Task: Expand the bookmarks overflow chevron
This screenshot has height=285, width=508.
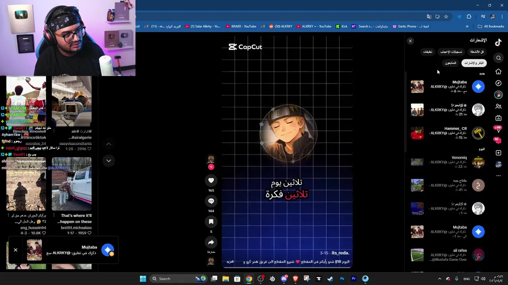Action: pos(467,27)
